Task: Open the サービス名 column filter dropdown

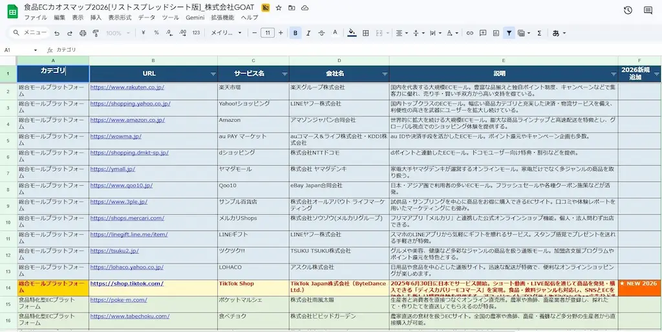Action: coord(284,74)
